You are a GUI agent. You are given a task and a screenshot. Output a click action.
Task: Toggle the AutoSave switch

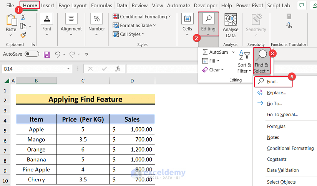click(32, 54)
